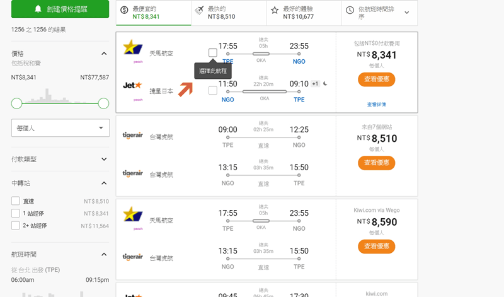Select the 最快的 NT$8,510 tab
The image size is (504, 297).
229,13
